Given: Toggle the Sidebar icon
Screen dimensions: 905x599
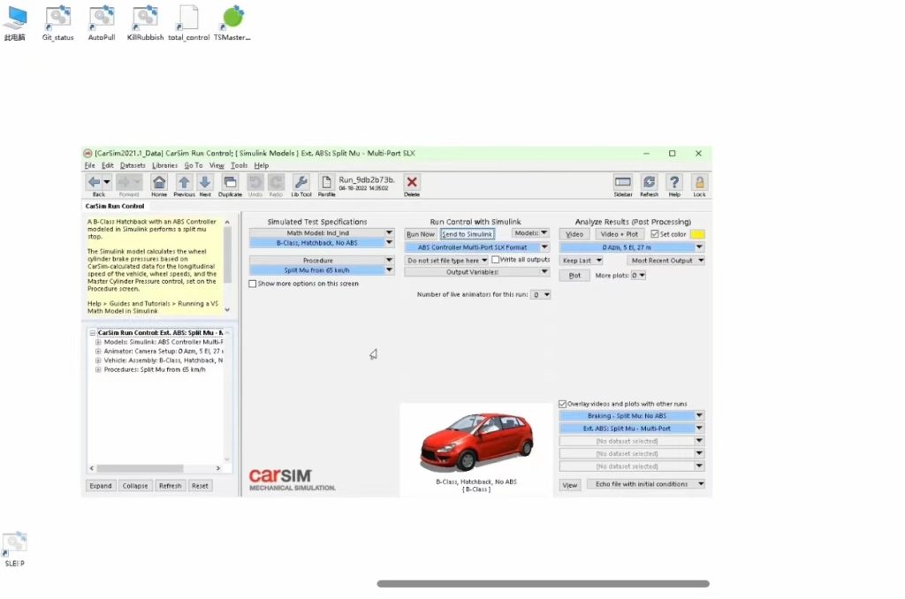Looking at the screenshot, I should coord(623,181).
